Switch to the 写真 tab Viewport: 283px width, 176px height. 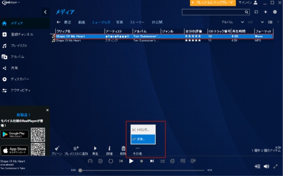click(x=119, y=22)
